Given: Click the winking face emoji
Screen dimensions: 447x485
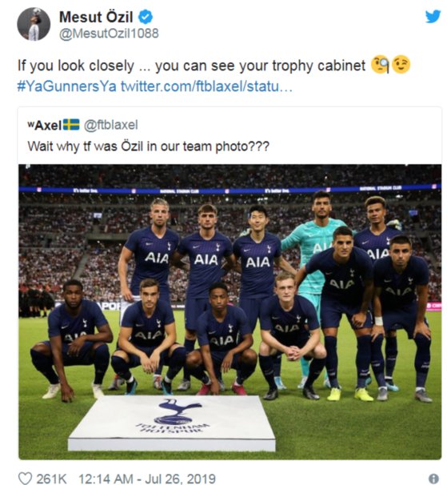Looking at the screenshot, I should point(401,65).
